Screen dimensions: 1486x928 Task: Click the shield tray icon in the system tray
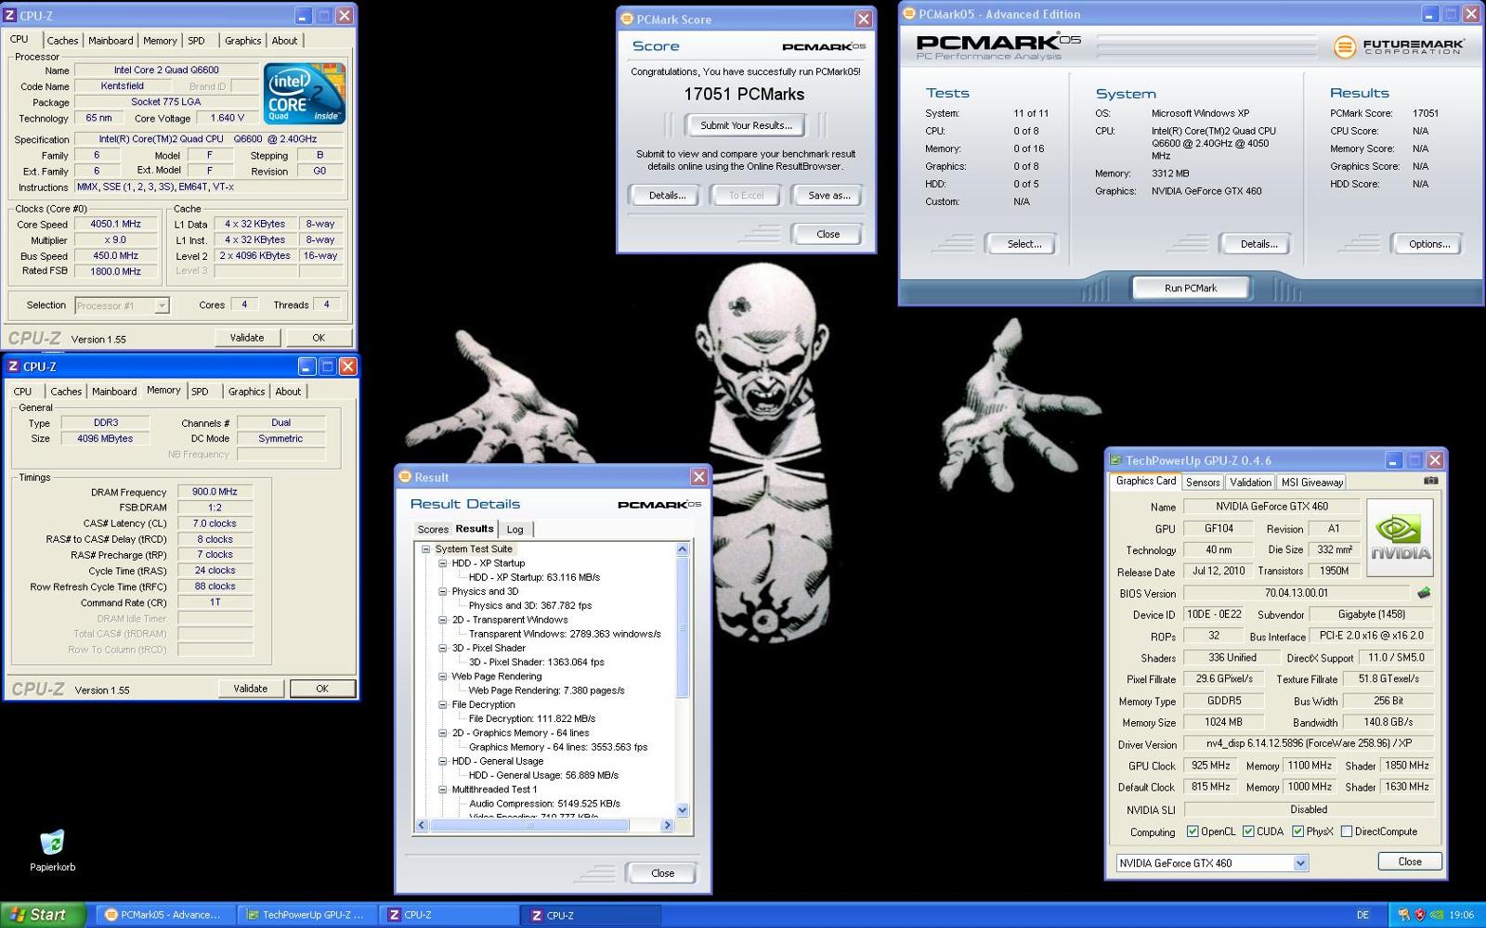1420,915
